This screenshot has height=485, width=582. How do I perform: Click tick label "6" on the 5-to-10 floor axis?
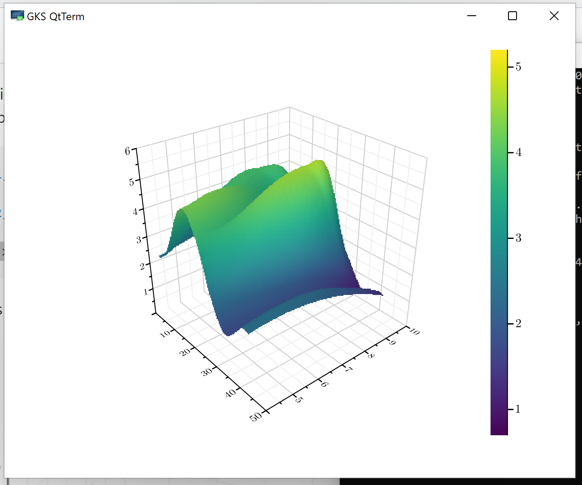[x=325, y=384]
